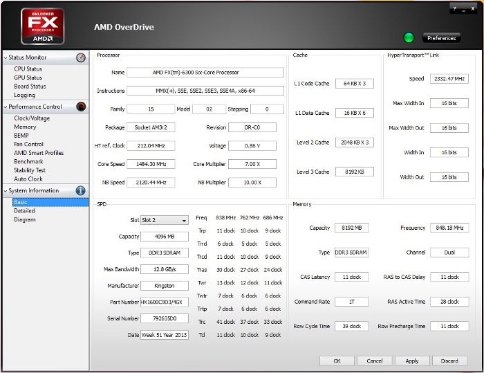Image resolution: width=484 pixels, height=373 pixels.
Task: Click the Apply button
Action: click(x=412, y=361)
